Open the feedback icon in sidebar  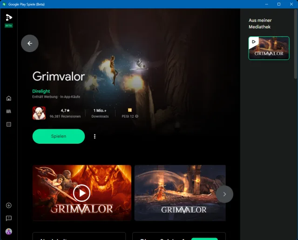tap(9, 218)
